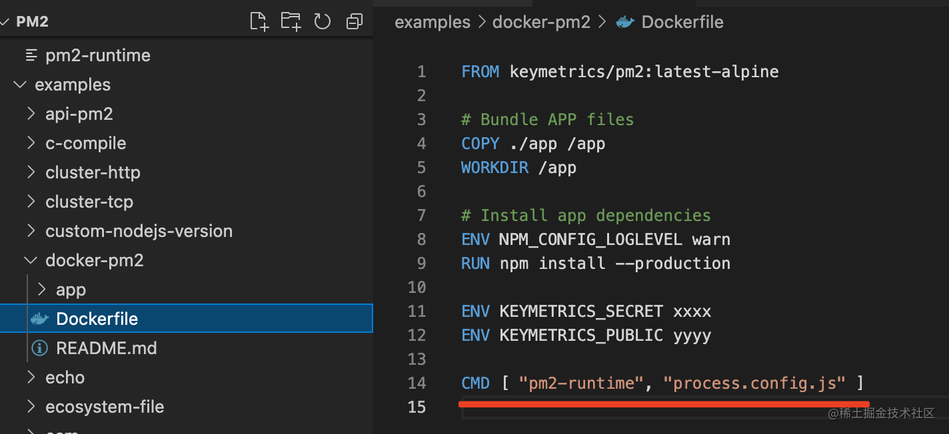Click the pm2-runtime file icon
This screenshot has width=949, height=434.
[x=31, y=55]
